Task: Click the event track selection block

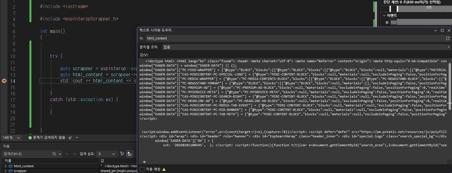Action: (x=394, y=22)
